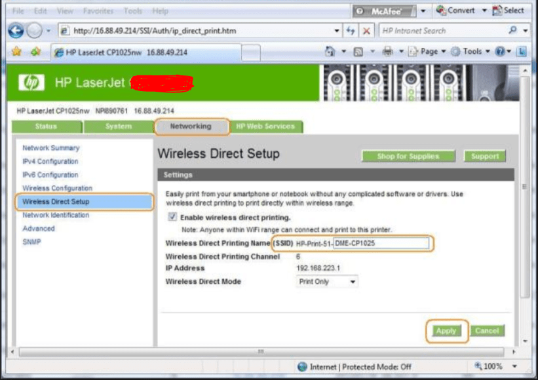Open the Wireless Direct Mode dropdown
This screenshot has width=538, height=380.
point(326,282)
